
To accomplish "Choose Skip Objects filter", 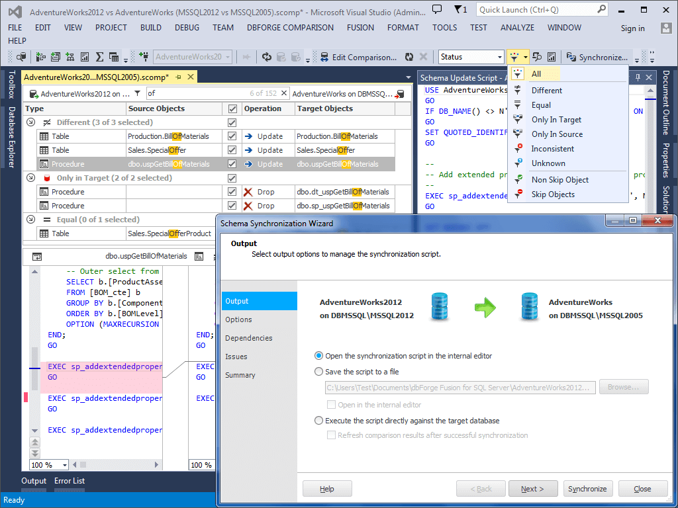I will (x=553, y=194).
